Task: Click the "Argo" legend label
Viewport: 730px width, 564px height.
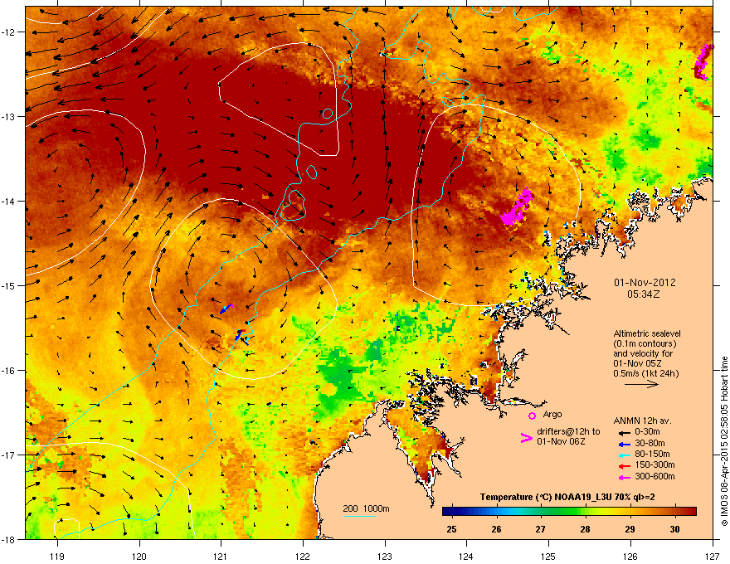Action: pos(552,414)
